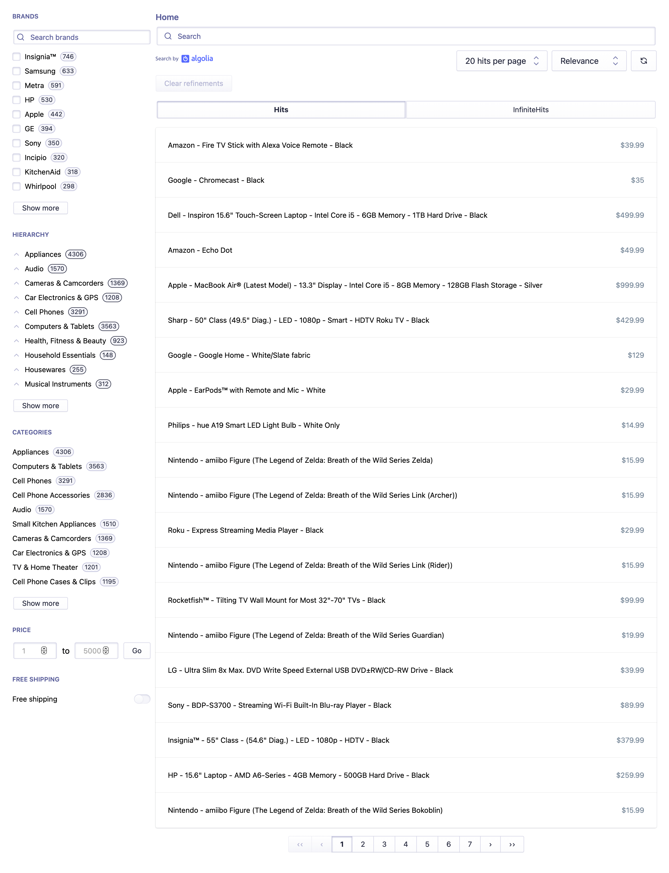Click the price Go button

(x=137, y=650)
